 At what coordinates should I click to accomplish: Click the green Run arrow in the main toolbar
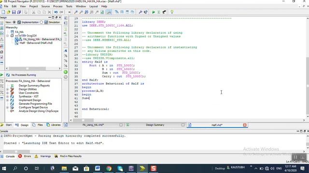[154, 12]
